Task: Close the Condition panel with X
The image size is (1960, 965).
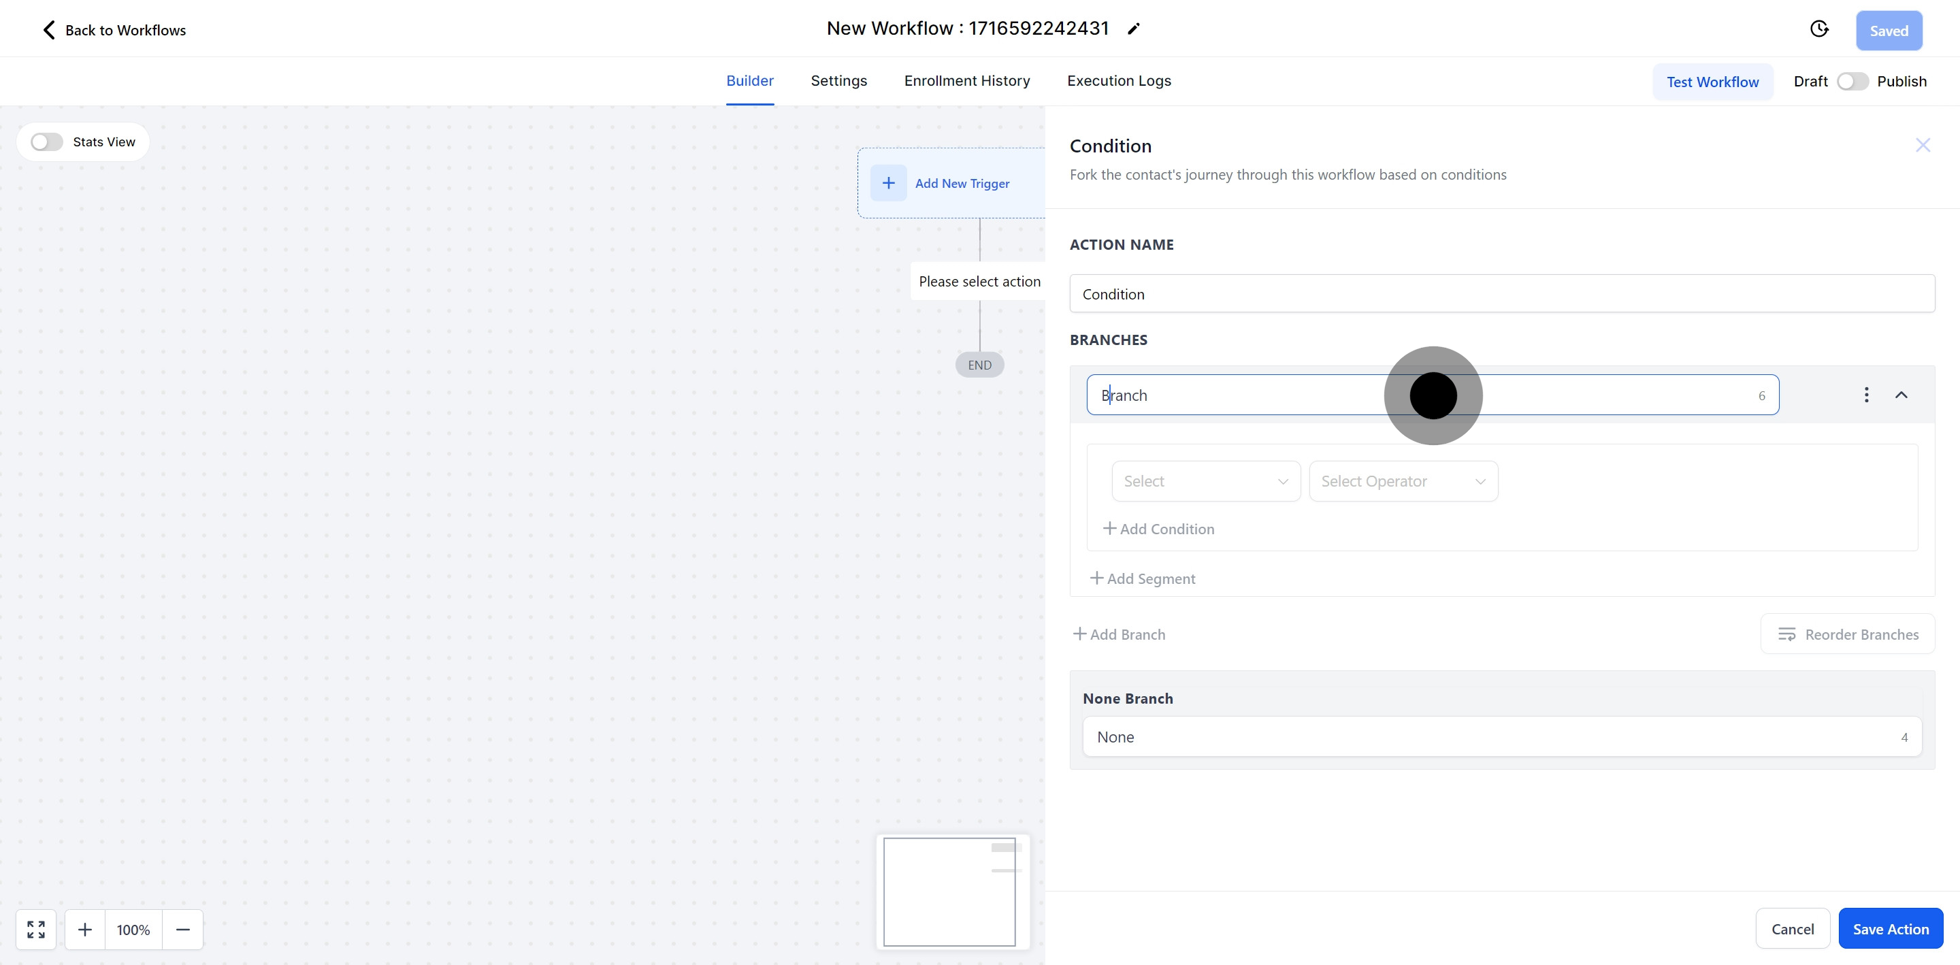Action: 1922,146
